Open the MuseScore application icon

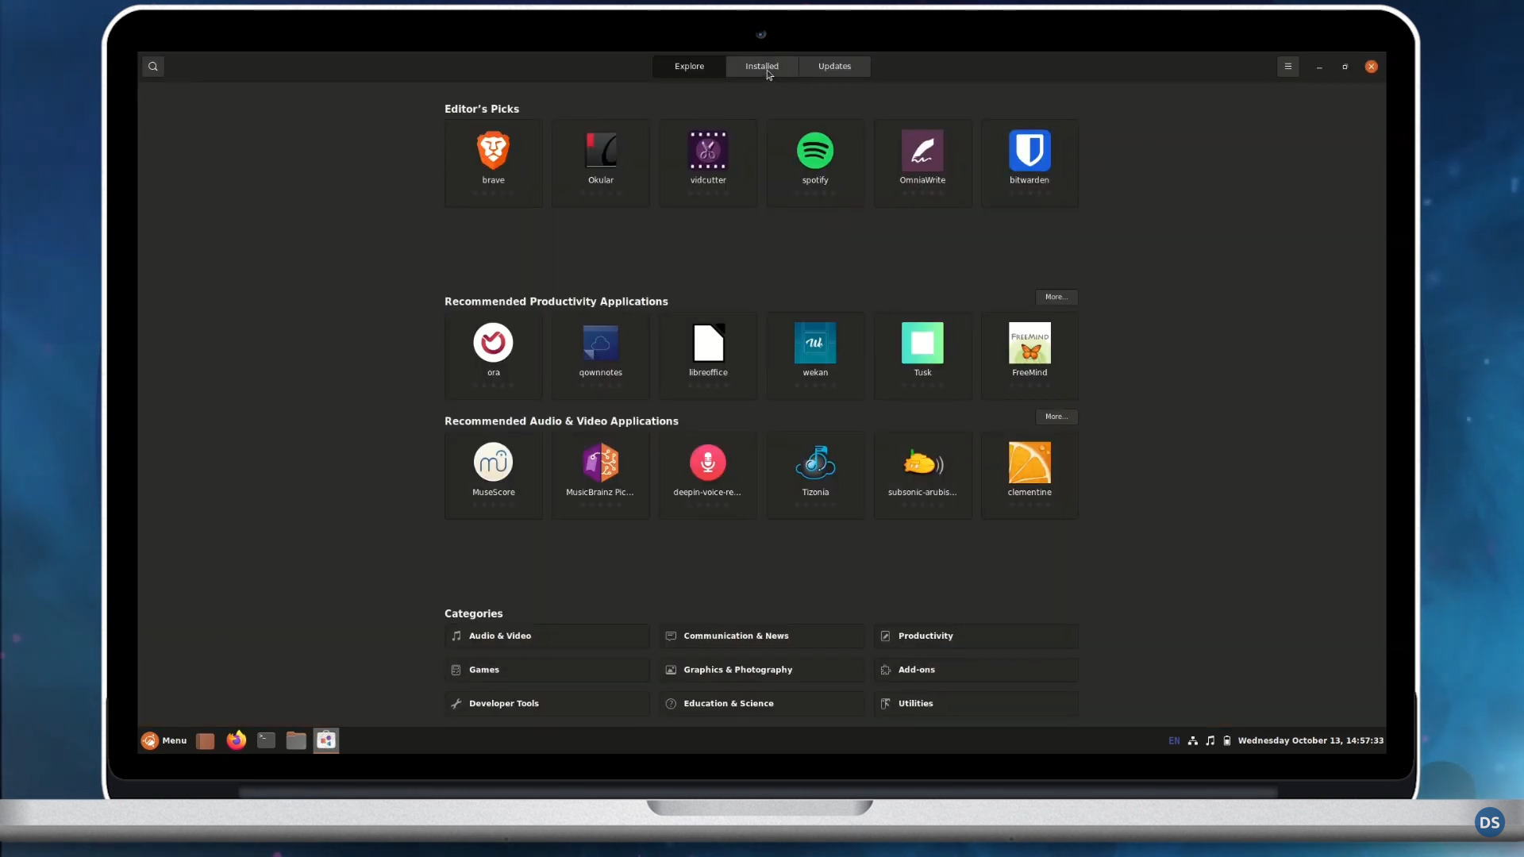click(493, 463)
